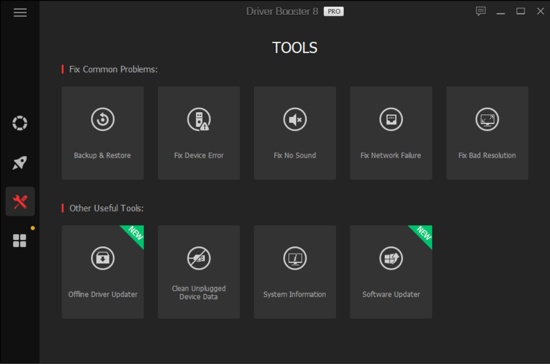Screen dimensions: 550x364
Task: Open the Action Center grid icon
Action: [20, 241]
